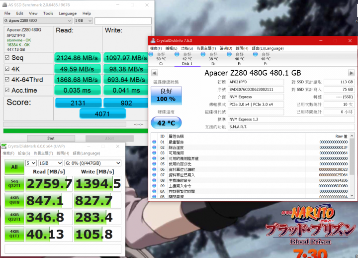Select the E: disk status icon
Image resolution: width=358 pixels, height=258 pixels.
tap(229, 54)
